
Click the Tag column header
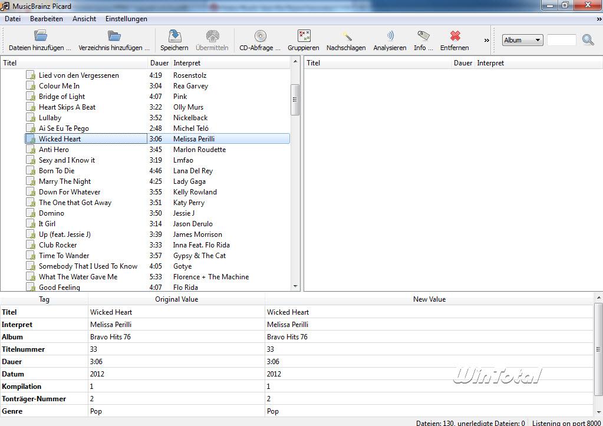coord(44,299)
